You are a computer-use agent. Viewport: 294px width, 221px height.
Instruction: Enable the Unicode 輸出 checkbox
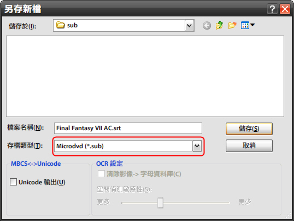coord(13,182)
